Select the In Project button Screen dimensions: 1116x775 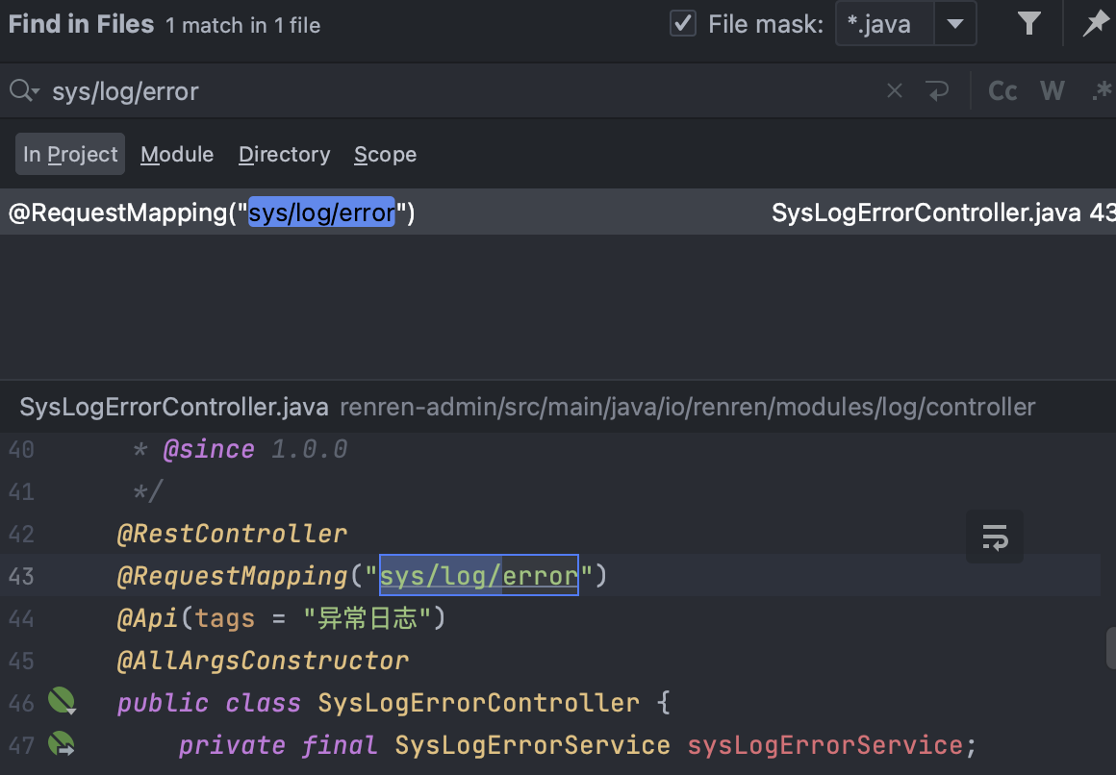(x=70, y=155)
